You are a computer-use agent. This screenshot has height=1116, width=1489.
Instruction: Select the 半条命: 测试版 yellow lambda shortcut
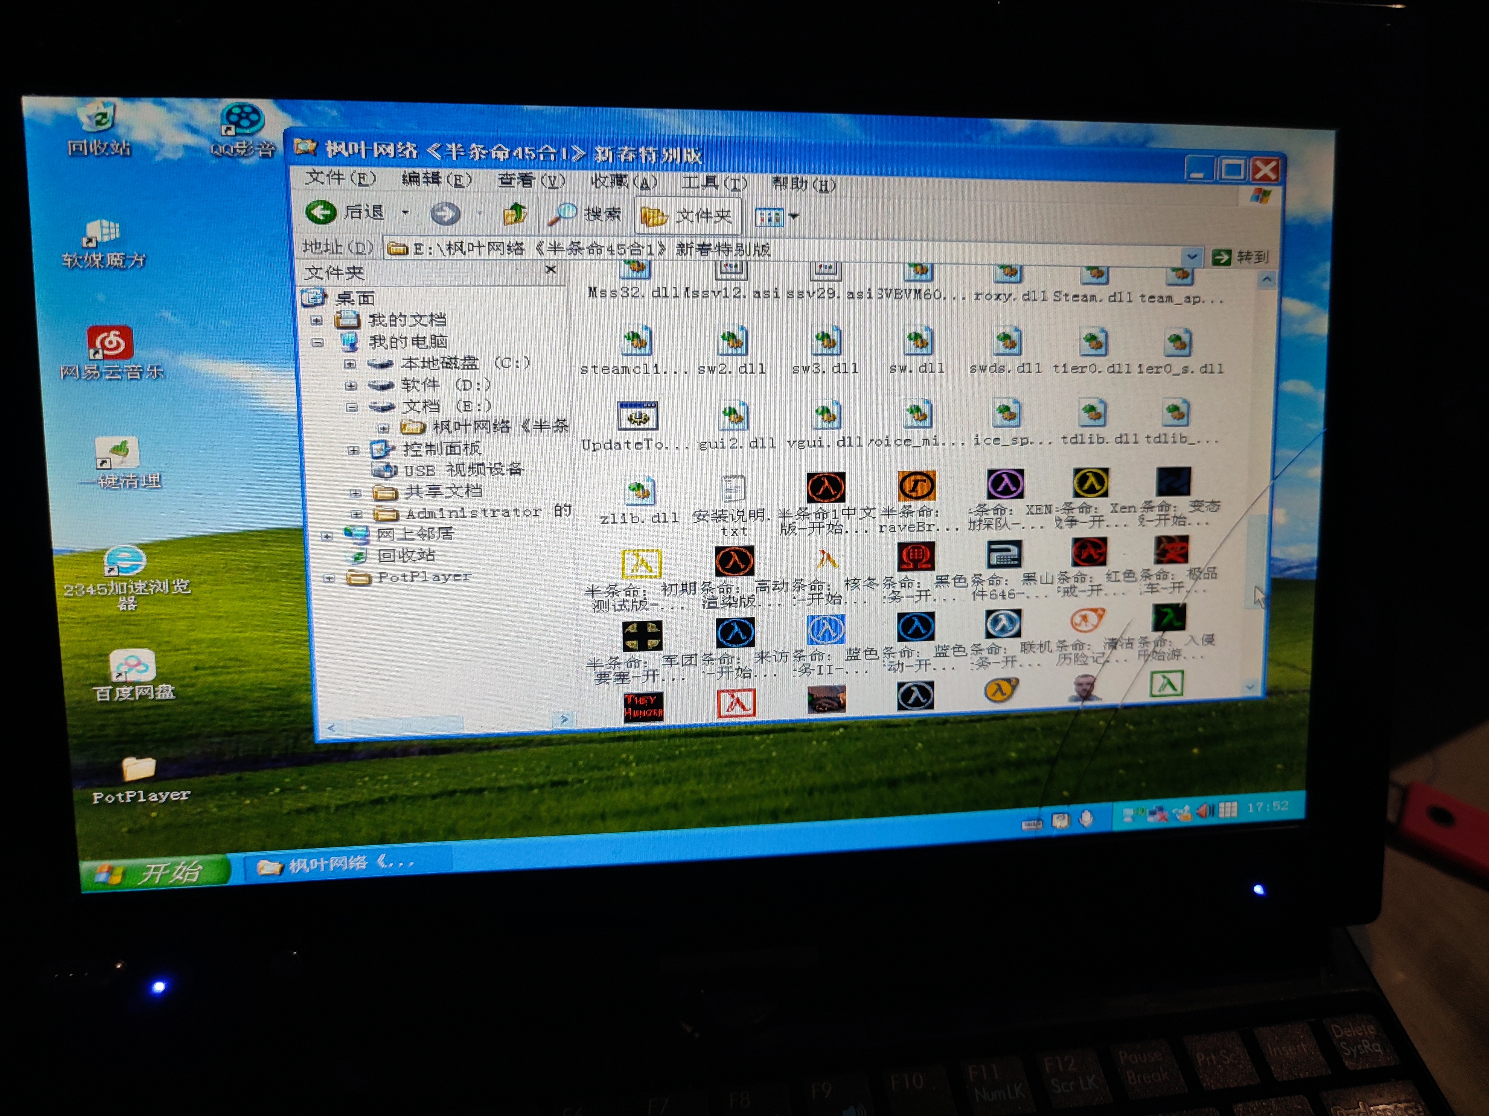pyautogui.click(x=641, y=564)
